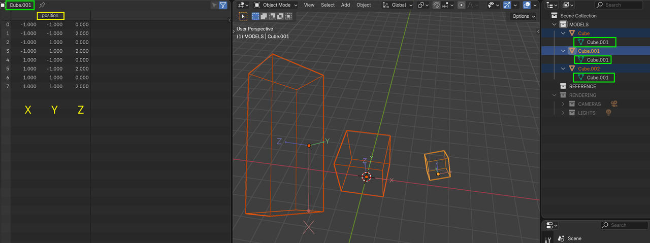Expand the LIGHTS collection

click(563, 113)
